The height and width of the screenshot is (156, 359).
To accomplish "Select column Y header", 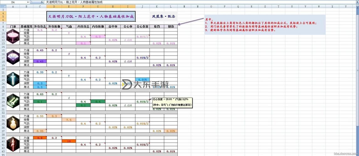I will tap(346, 7).
